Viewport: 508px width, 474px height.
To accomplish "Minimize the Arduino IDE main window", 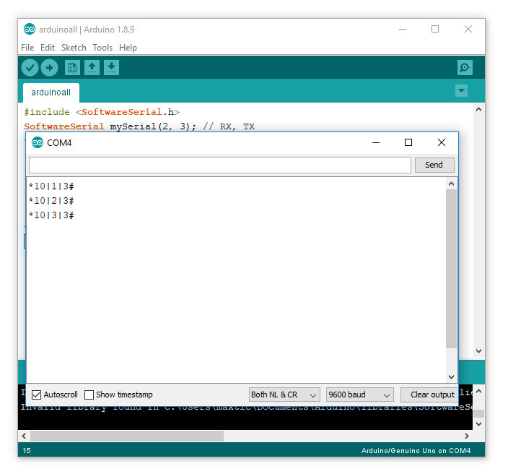I will click(403, 29).
